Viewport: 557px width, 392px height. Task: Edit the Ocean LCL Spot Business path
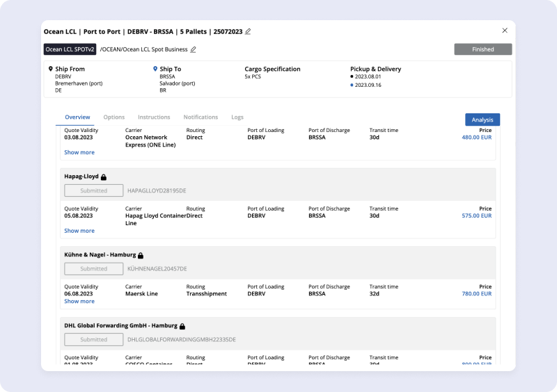click(193, 49)
